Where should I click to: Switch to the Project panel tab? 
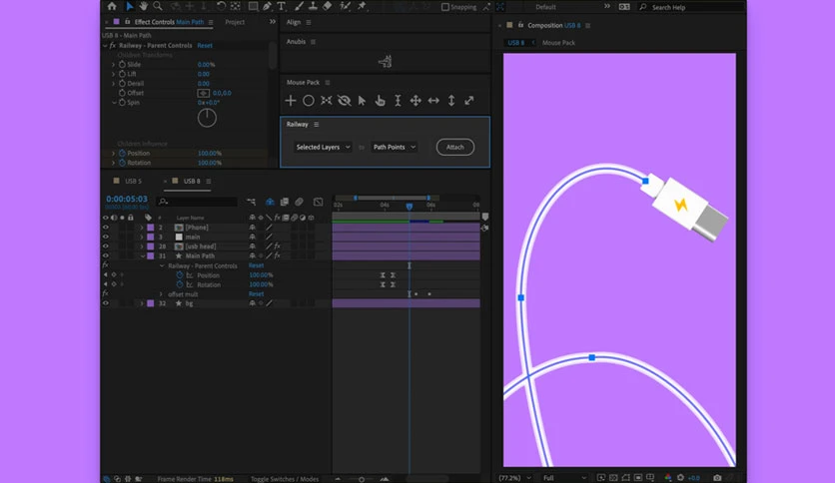coord(235,22)
